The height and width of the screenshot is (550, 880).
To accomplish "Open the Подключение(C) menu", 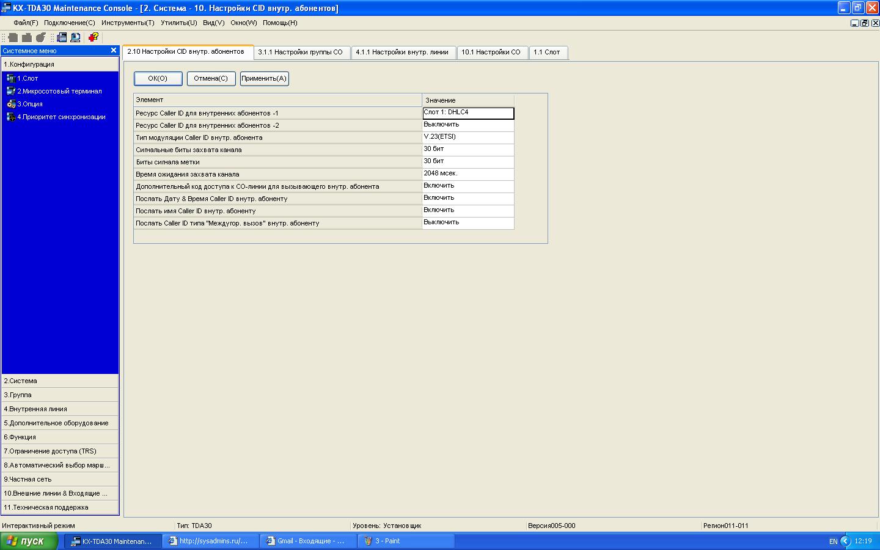I will (70, 23).
